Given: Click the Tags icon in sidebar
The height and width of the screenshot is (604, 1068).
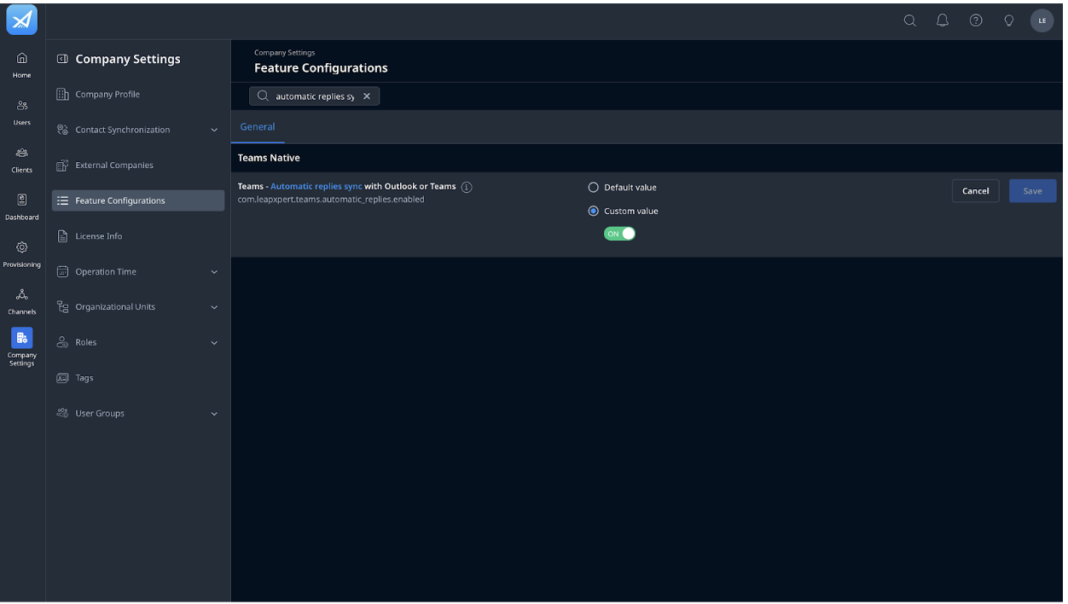Looking at the screenshot, I should coord(62,378).
